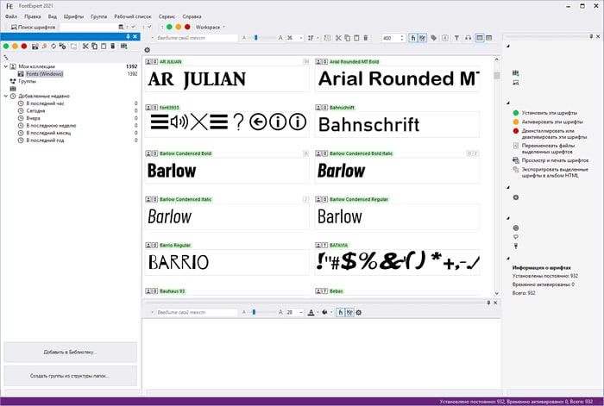Click the boxed letter A icon in font list toolbar
The image size is (604, 406).
click(x=445, y=38)
